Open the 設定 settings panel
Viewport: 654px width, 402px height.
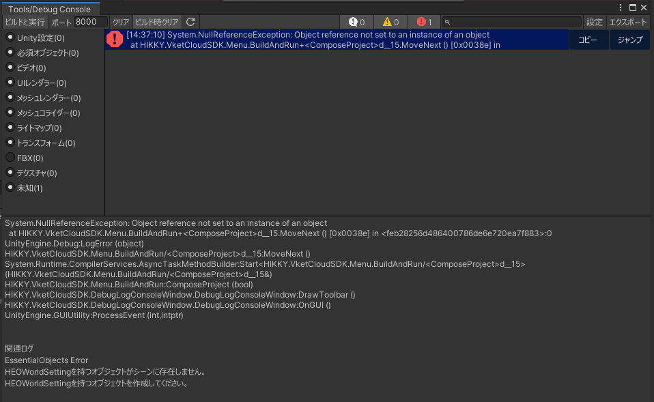pyautogui.click(x=594, y=21)
